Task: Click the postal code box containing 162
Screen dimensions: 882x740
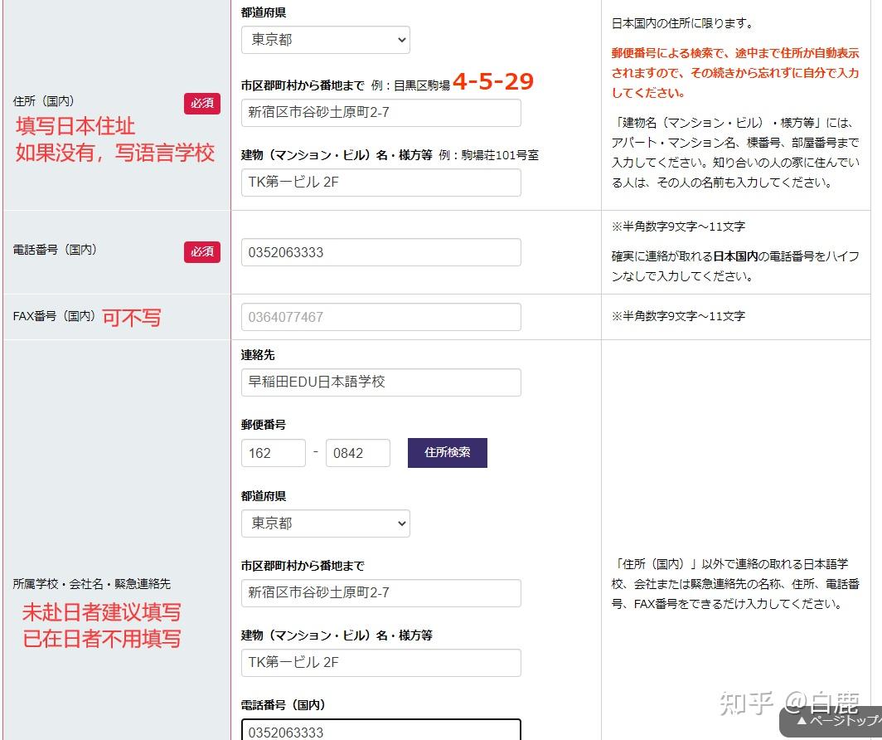Action: (274, 452)
